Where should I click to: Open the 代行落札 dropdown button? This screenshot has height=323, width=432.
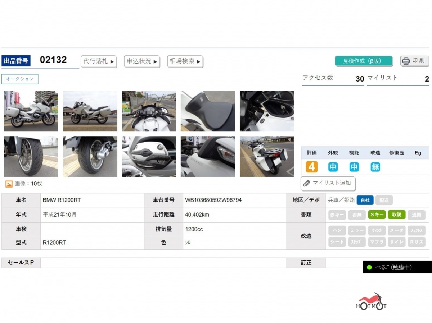pos(99,61)
